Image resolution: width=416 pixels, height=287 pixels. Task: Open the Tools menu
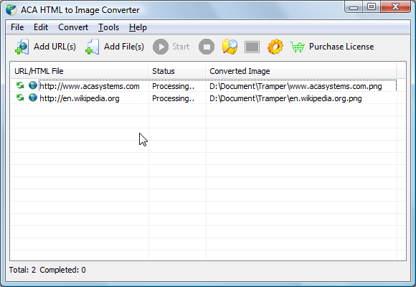108,27
